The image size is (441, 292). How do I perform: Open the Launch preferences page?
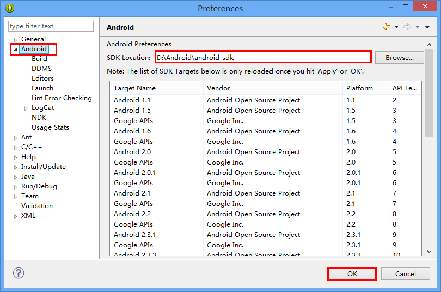coord(42,88)
